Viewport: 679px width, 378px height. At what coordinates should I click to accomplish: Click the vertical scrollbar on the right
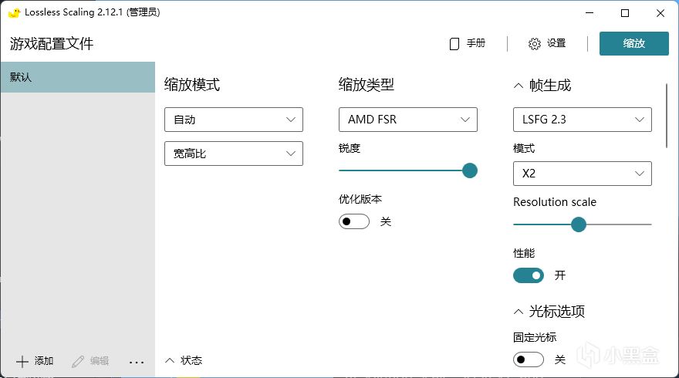tap(667, 116)
